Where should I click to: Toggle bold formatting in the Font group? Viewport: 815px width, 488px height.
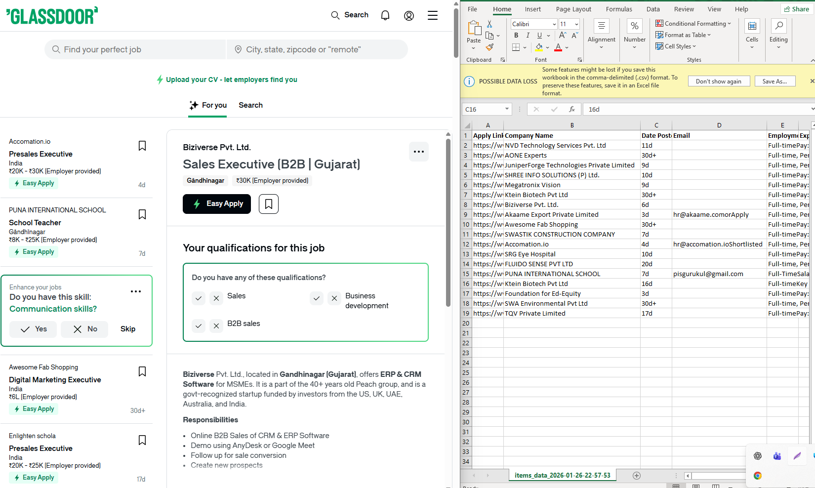coord(516,35)
